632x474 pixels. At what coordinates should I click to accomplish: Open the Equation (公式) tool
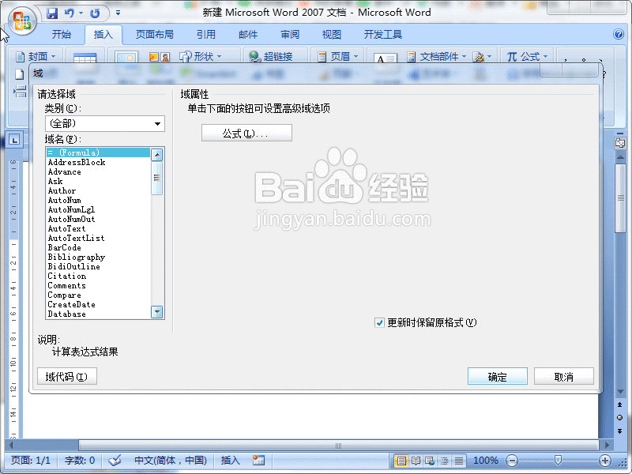point(526,56)
